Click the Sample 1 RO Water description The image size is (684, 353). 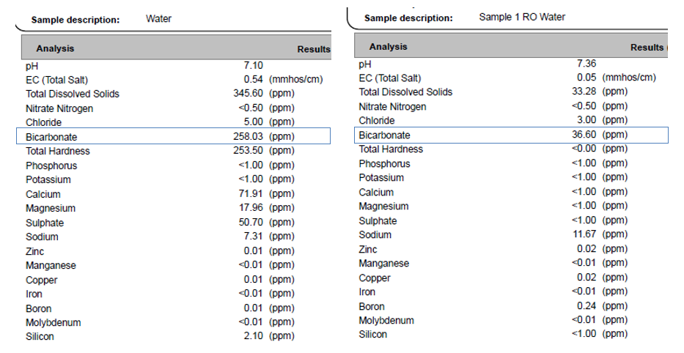[x=522, y=17]
